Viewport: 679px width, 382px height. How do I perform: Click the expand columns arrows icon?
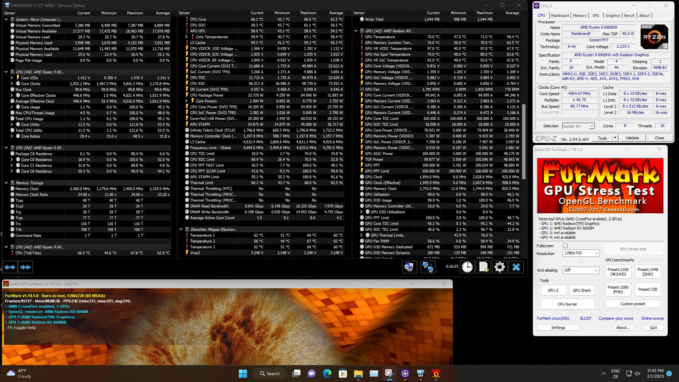[10, 267]
